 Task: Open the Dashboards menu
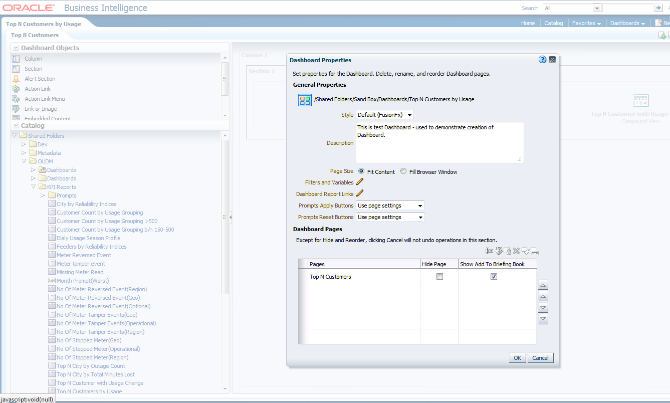coord(627,23)
